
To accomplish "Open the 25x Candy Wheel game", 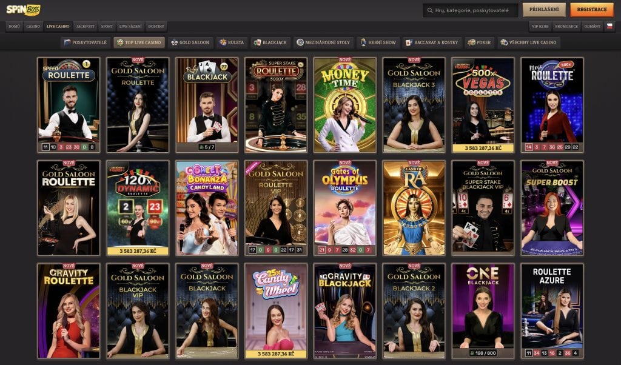I will 276,311.
